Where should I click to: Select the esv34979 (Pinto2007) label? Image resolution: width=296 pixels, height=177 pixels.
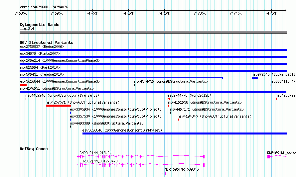[x=40, y=53]
